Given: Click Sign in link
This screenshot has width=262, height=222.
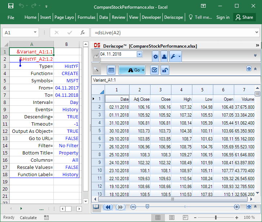Looking at the screenshot, I should coord(223,17).
